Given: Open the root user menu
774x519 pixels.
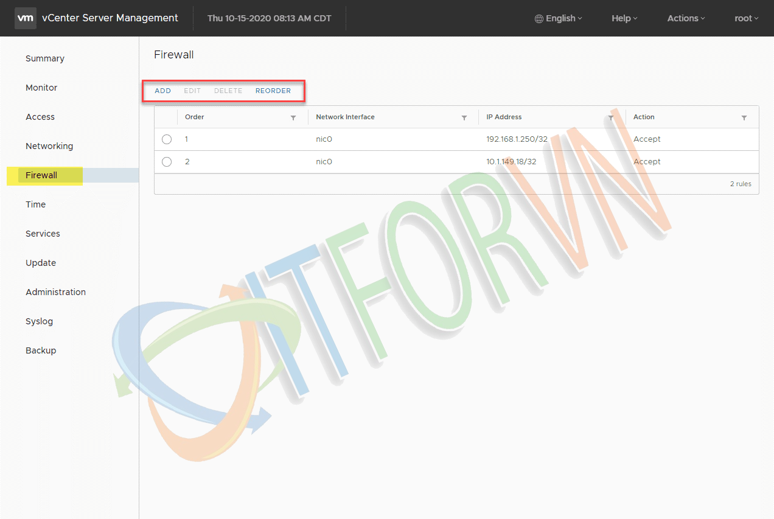Looking at the screenshot, I should click(746, 18).
